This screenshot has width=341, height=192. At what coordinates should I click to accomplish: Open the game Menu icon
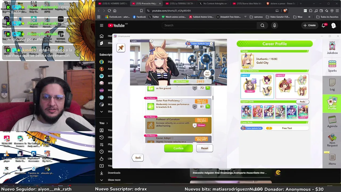click(x=332, y=159)
